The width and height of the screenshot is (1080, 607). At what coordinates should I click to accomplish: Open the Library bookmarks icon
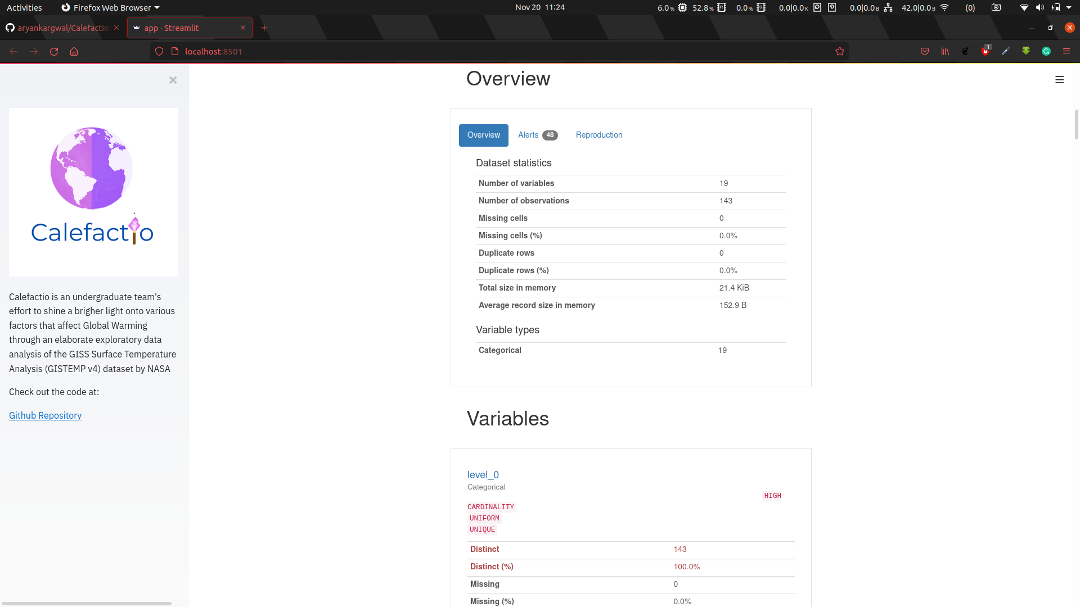[x=944, y=51]
